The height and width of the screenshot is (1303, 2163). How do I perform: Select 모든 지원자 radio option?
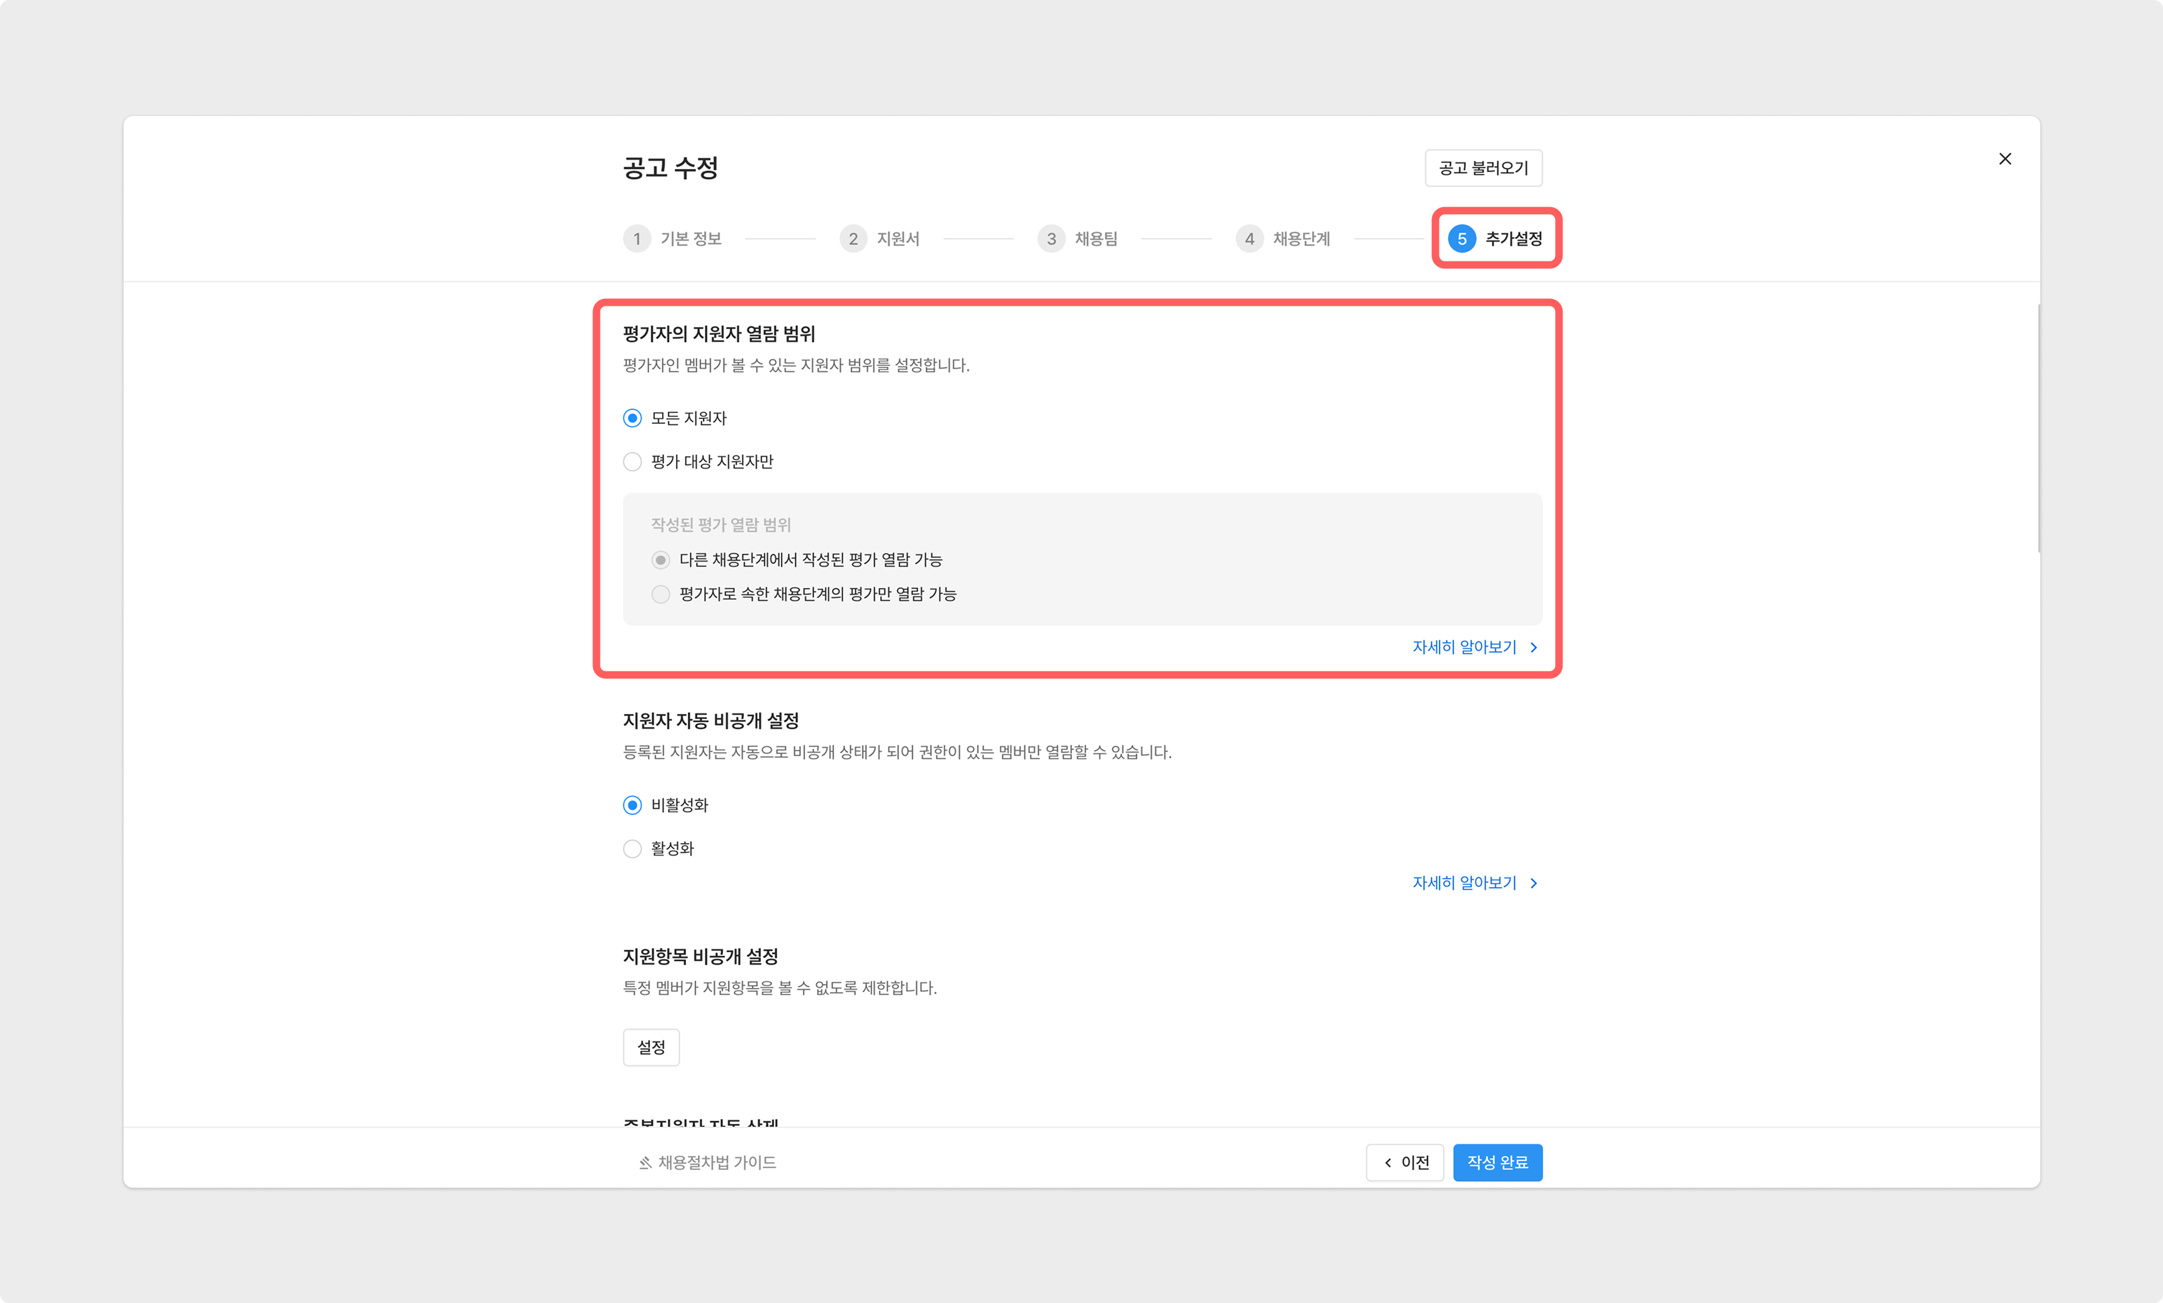click(632, 419)
